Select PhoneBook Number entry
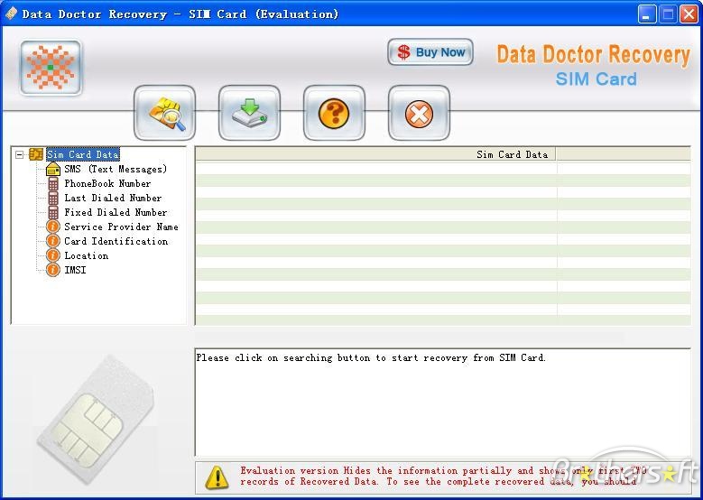The image size is (703, 500). click(x=107, y=183)
